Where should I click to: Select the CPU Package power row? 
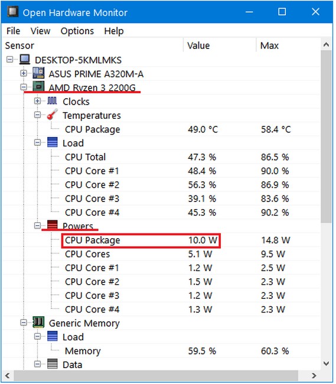pyautogui.click(x=161, y=240)
